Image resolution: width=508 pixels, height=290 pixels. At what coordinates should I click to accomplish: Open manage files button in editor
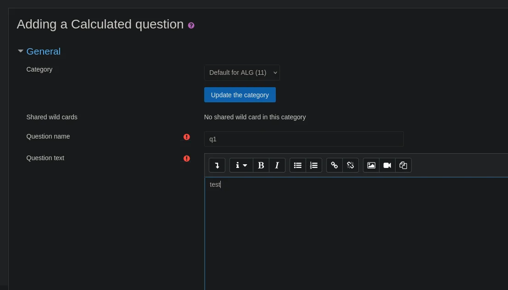pyautogui.click(x=403, y=165)
